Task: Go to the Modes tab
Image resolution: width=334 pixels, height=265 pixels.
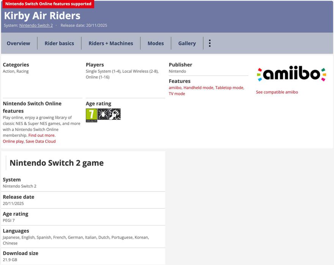Action: point(156,43)
